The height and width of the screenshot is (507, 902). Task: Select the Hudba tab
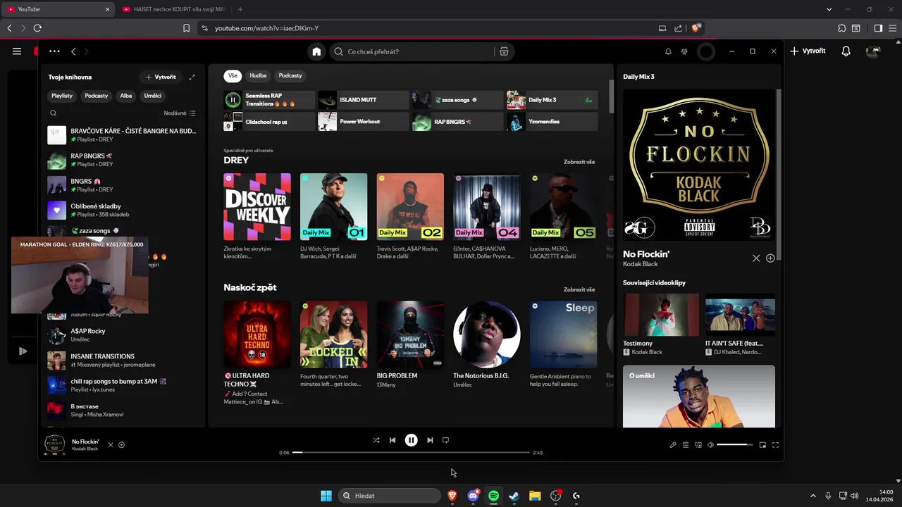click(x=258, y=75)
